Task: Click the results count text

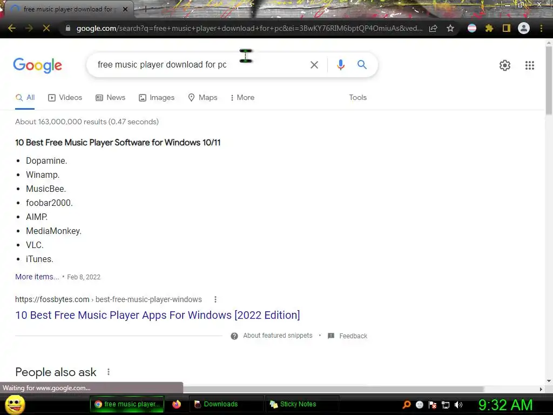Action: 87,122
